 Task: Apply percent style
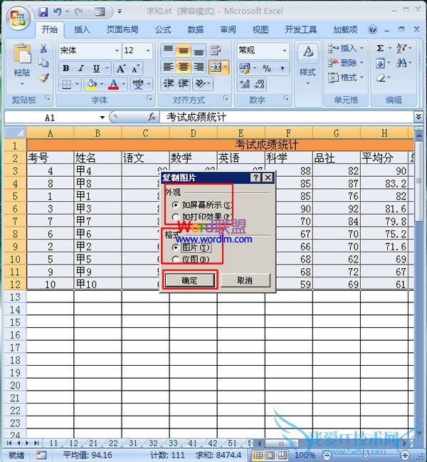pyautogui.click(x=267, y=68)
